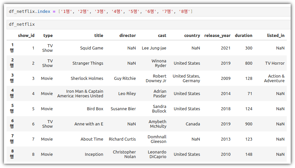Click duration 128 cell
This screenshot has height=168, width=295.
click(249, 79)
